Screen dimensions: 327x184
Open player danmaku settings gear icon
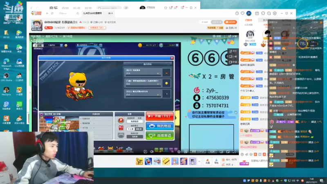point(179,152)
